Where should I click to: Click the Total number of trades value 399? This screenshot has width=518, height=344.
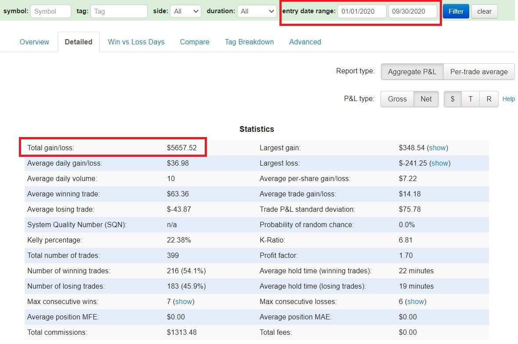click(173, 255)
